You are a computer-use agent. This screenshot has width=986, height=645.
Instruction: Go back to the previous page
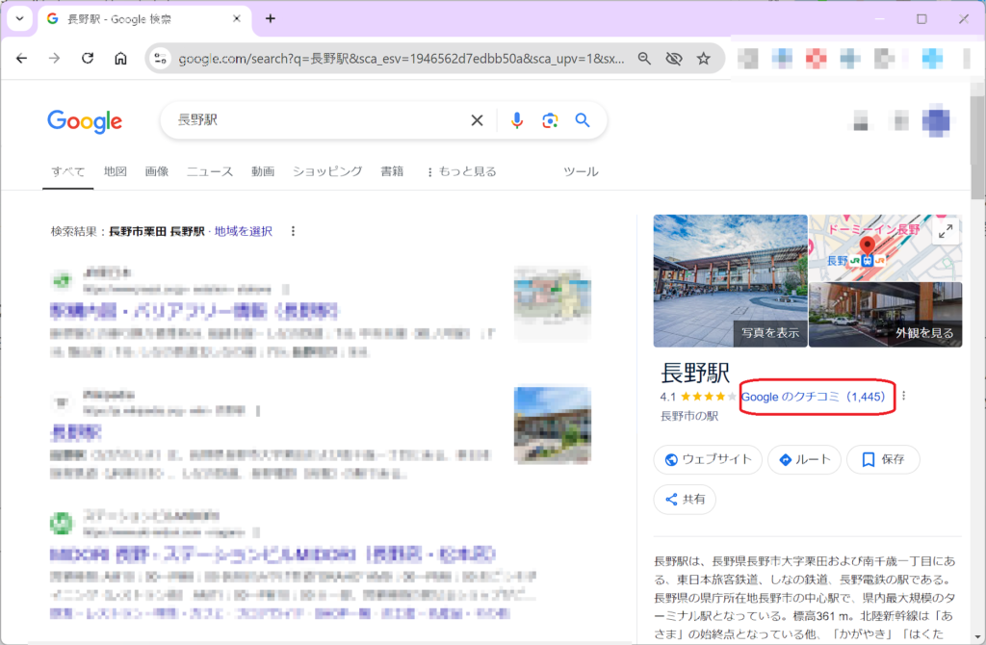(22, 59)
